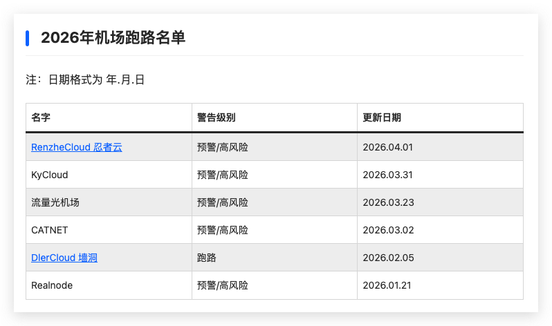Select the Realnode name cell
The width and height of the screenshot is (552, 326).
[x=52, y=285]
